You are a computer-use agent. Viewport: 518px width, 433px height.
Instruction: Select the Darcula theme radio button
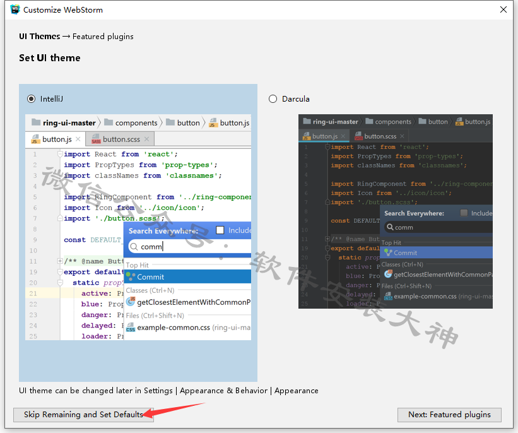pyautogui.click(x=273, y=99)
